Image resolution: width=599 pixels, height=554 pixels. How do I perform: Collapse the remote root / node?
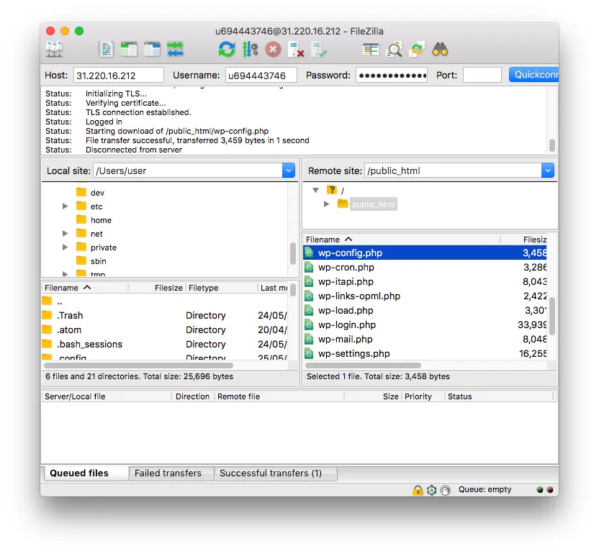point(315,190)
